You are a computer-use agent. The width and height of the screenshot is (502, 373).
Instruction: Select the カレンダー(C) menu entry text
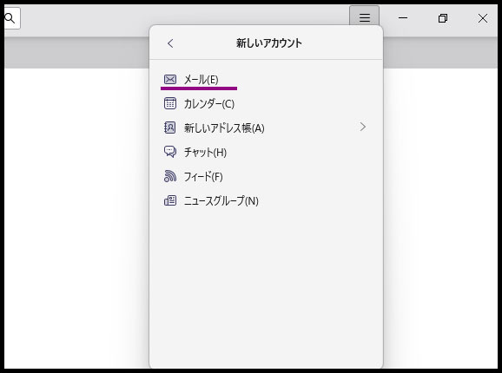click(209, 104)
